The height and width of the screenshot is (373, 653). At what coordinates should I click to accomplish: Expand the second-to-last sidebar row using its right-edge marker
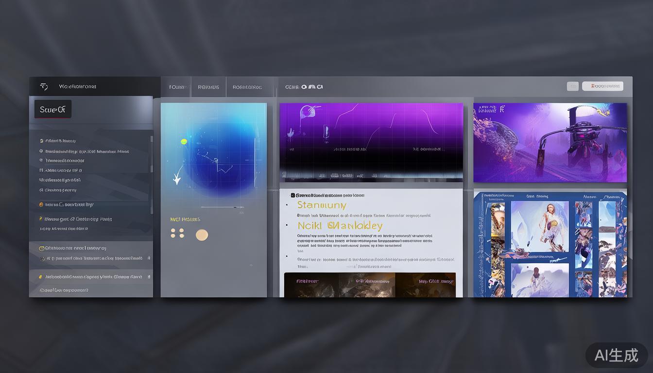149,277
